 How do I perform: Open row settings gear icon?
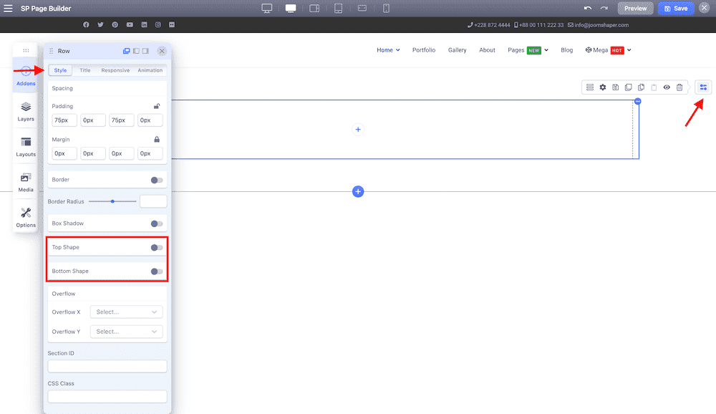(603, 87)
